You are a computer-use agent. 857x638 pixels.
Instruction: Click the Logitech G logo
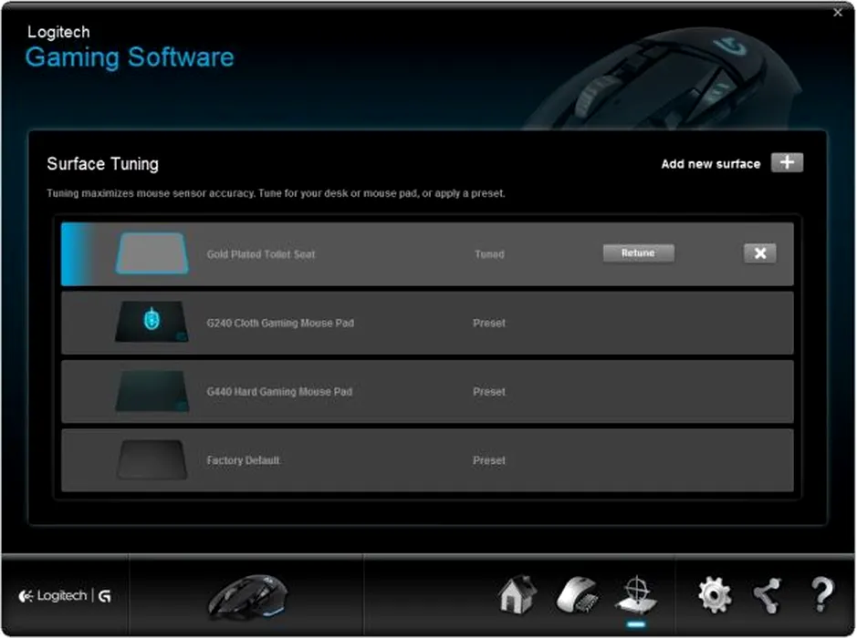(x=66, y=596)
